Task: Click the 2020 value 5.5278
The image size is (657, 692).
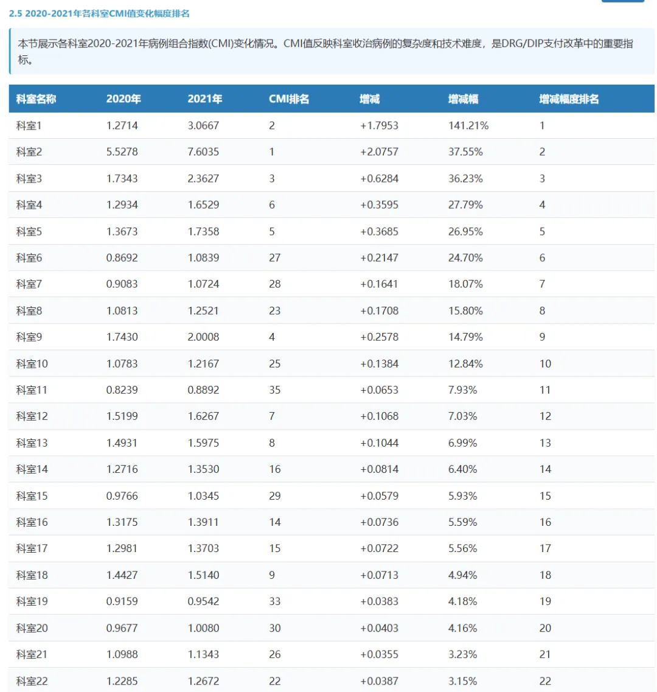Action: tap(122, 152)
